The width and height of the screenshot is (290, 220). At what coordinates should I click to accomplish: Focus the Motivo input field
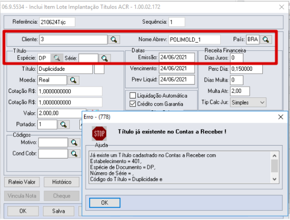click(53, 143)
